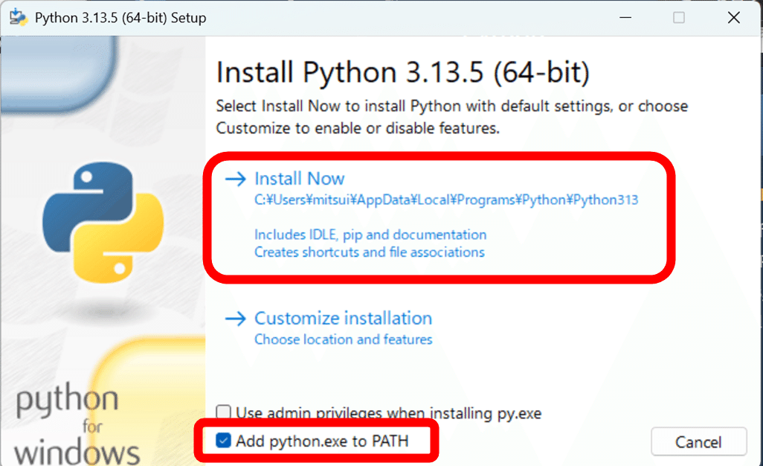Screen dimensions: 763x466
Task: Toggle the PATH checkbox checkmark off
Action: (224, 441)
